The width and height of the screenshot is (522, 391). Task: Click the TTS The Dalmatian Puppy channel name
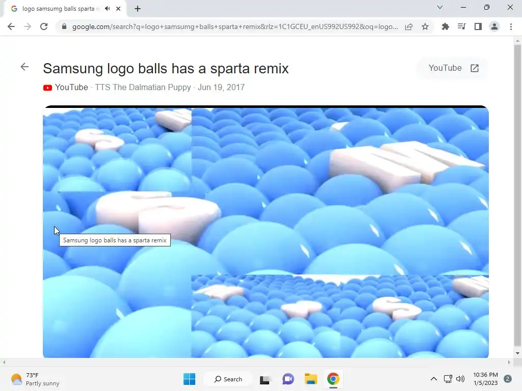(143, 88)
